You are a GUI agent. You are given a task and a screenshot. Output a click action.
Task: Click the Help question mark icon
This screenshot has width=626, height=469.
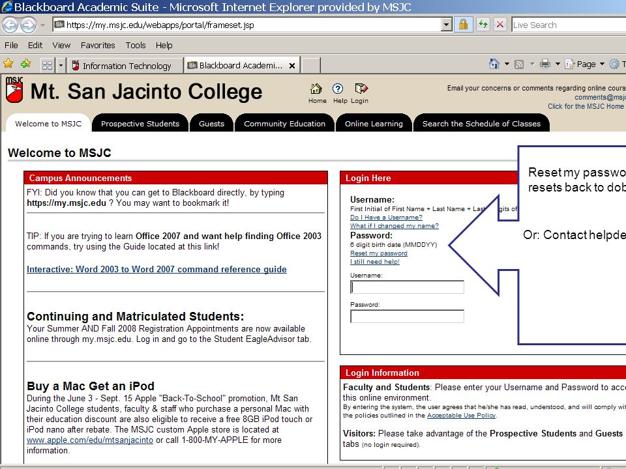(338, 89)
